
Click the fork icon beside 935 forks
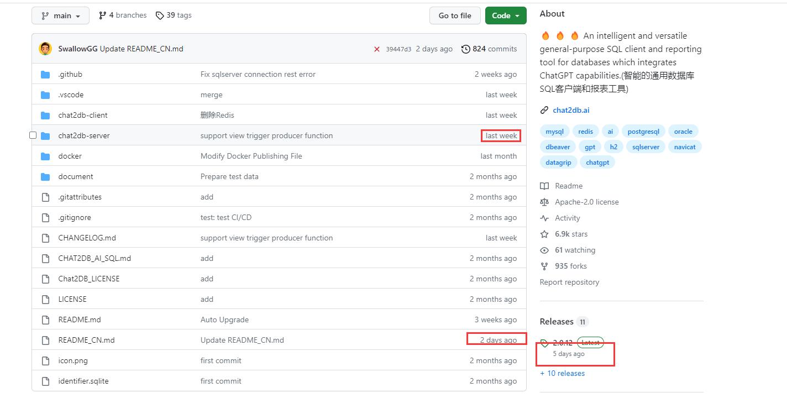point(544,266)
